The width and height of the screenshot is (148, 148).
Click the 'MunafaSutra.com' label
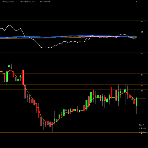pos(28,2)
